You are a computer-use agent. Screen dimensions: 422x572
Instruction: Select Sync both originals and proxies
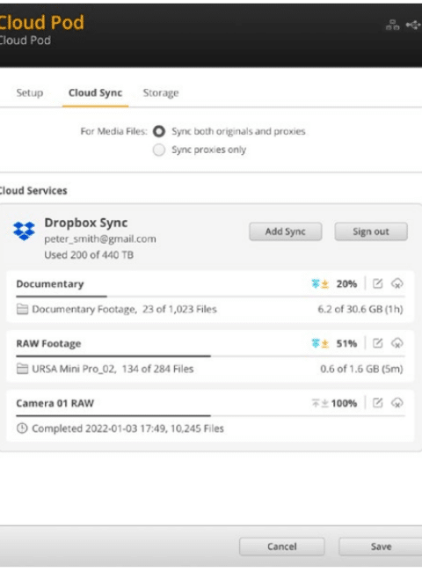[159, 131]
